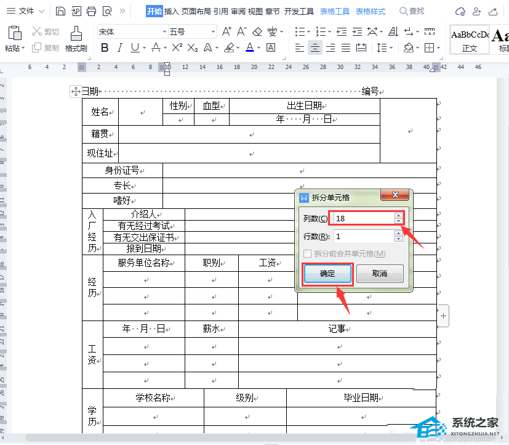Screen dimensions: 509x445
Task: Click the Copy icon
Action: tap(37, 48)
